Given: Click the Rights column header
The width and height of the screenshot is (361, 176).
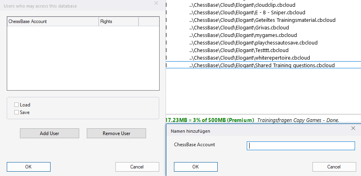Looking at the screenshot, I should [x=118, y=21].
